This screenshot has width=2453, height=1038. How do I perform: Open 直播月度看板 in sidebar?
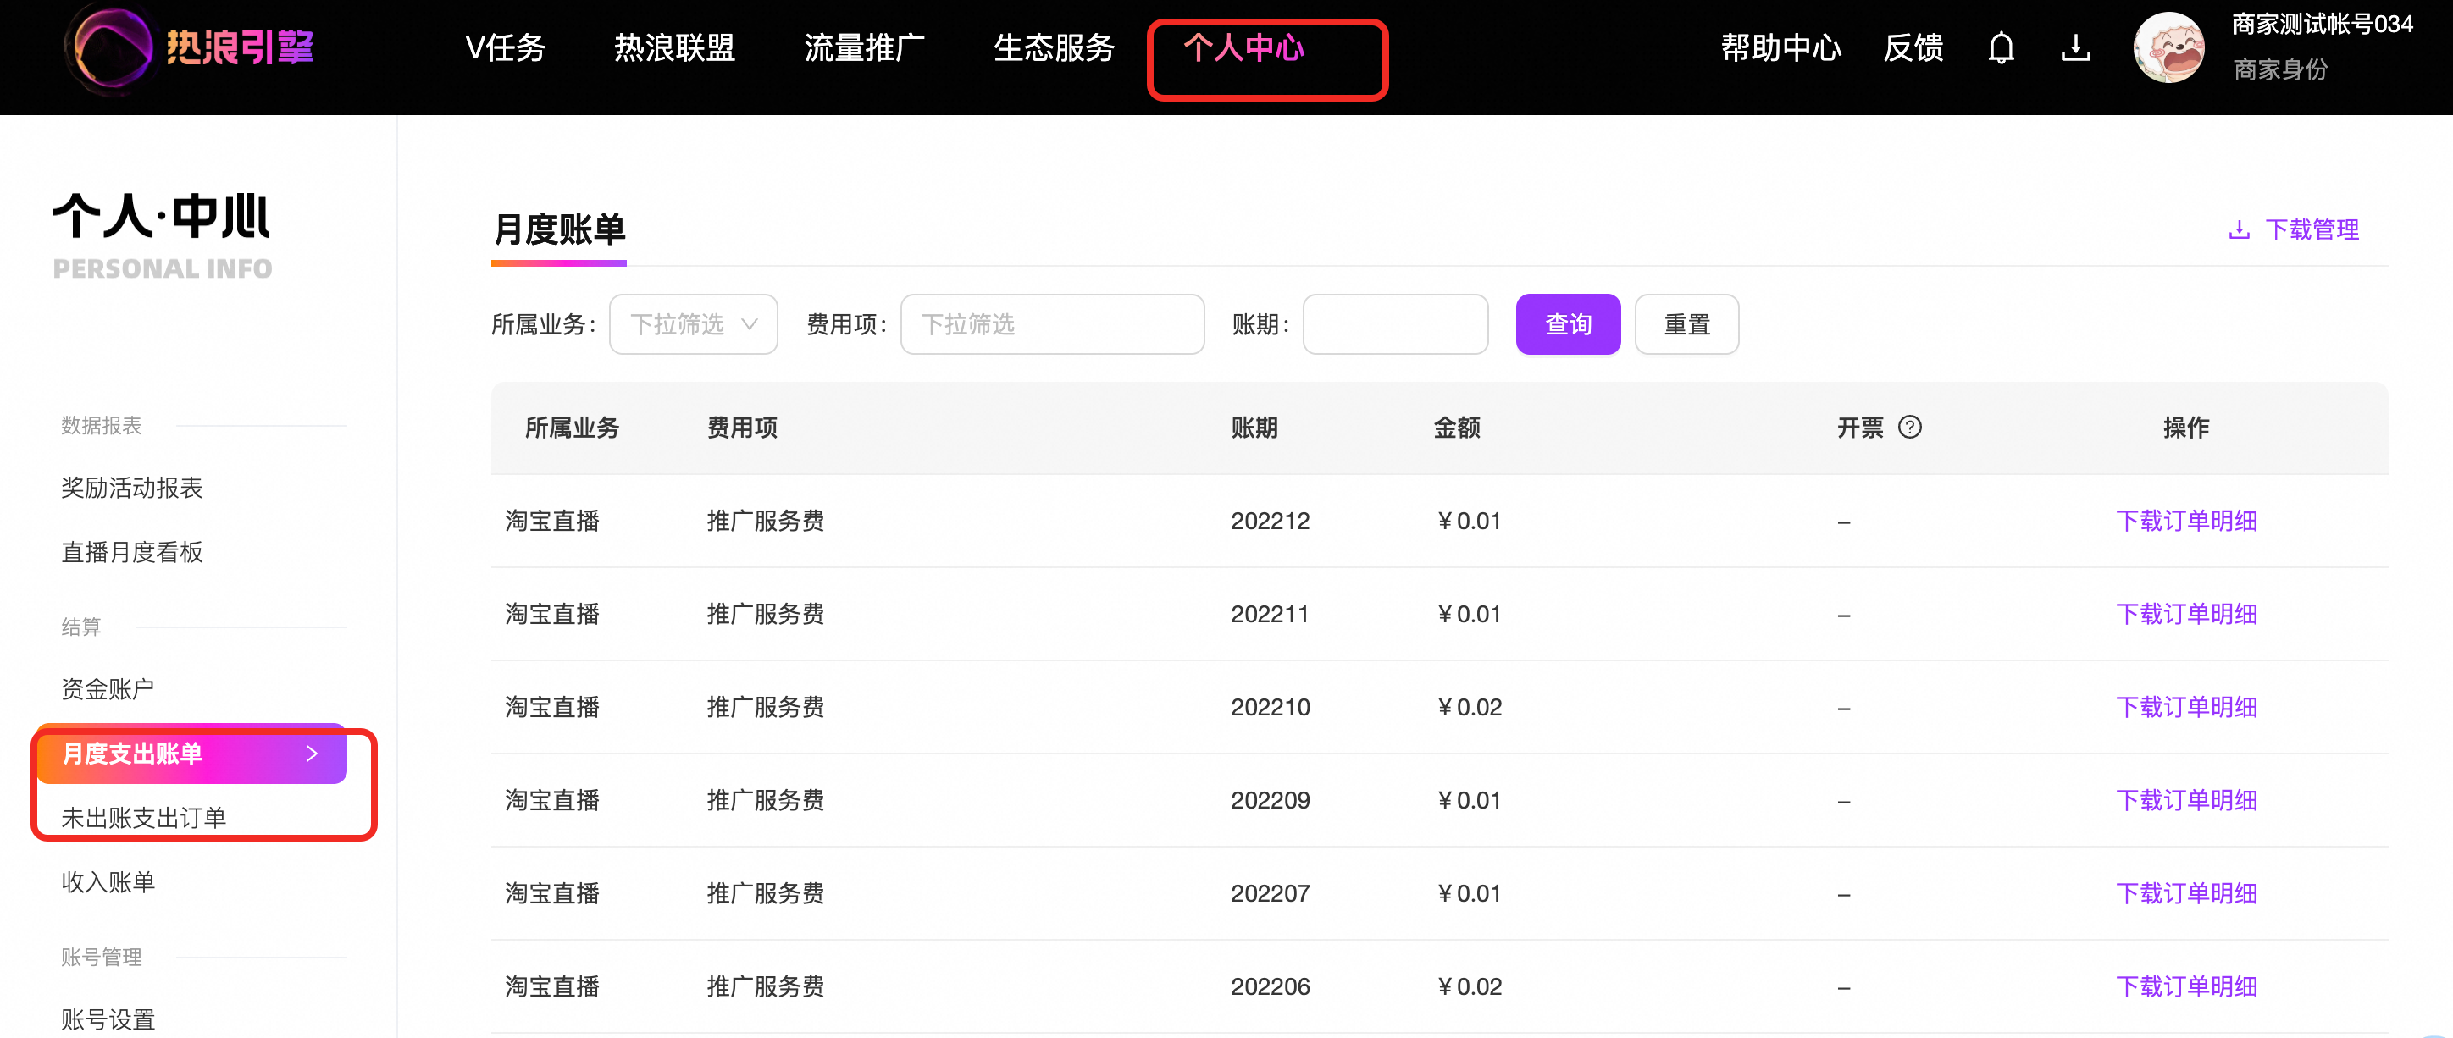click(x=131, y=553)
